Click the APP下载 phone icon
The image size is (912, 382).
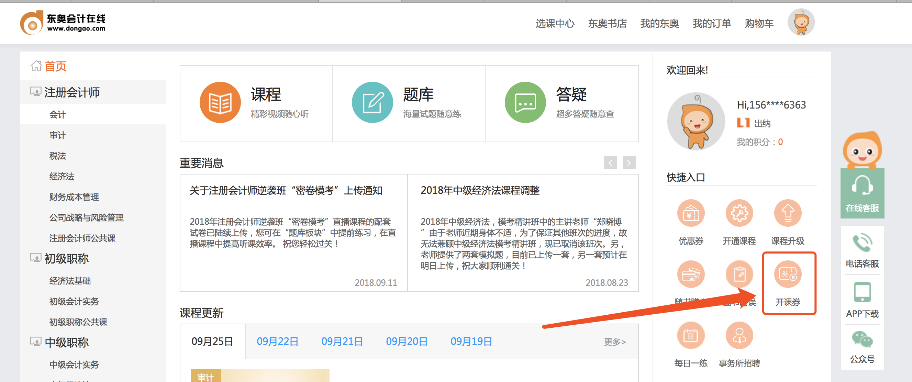tap(862, 292)
